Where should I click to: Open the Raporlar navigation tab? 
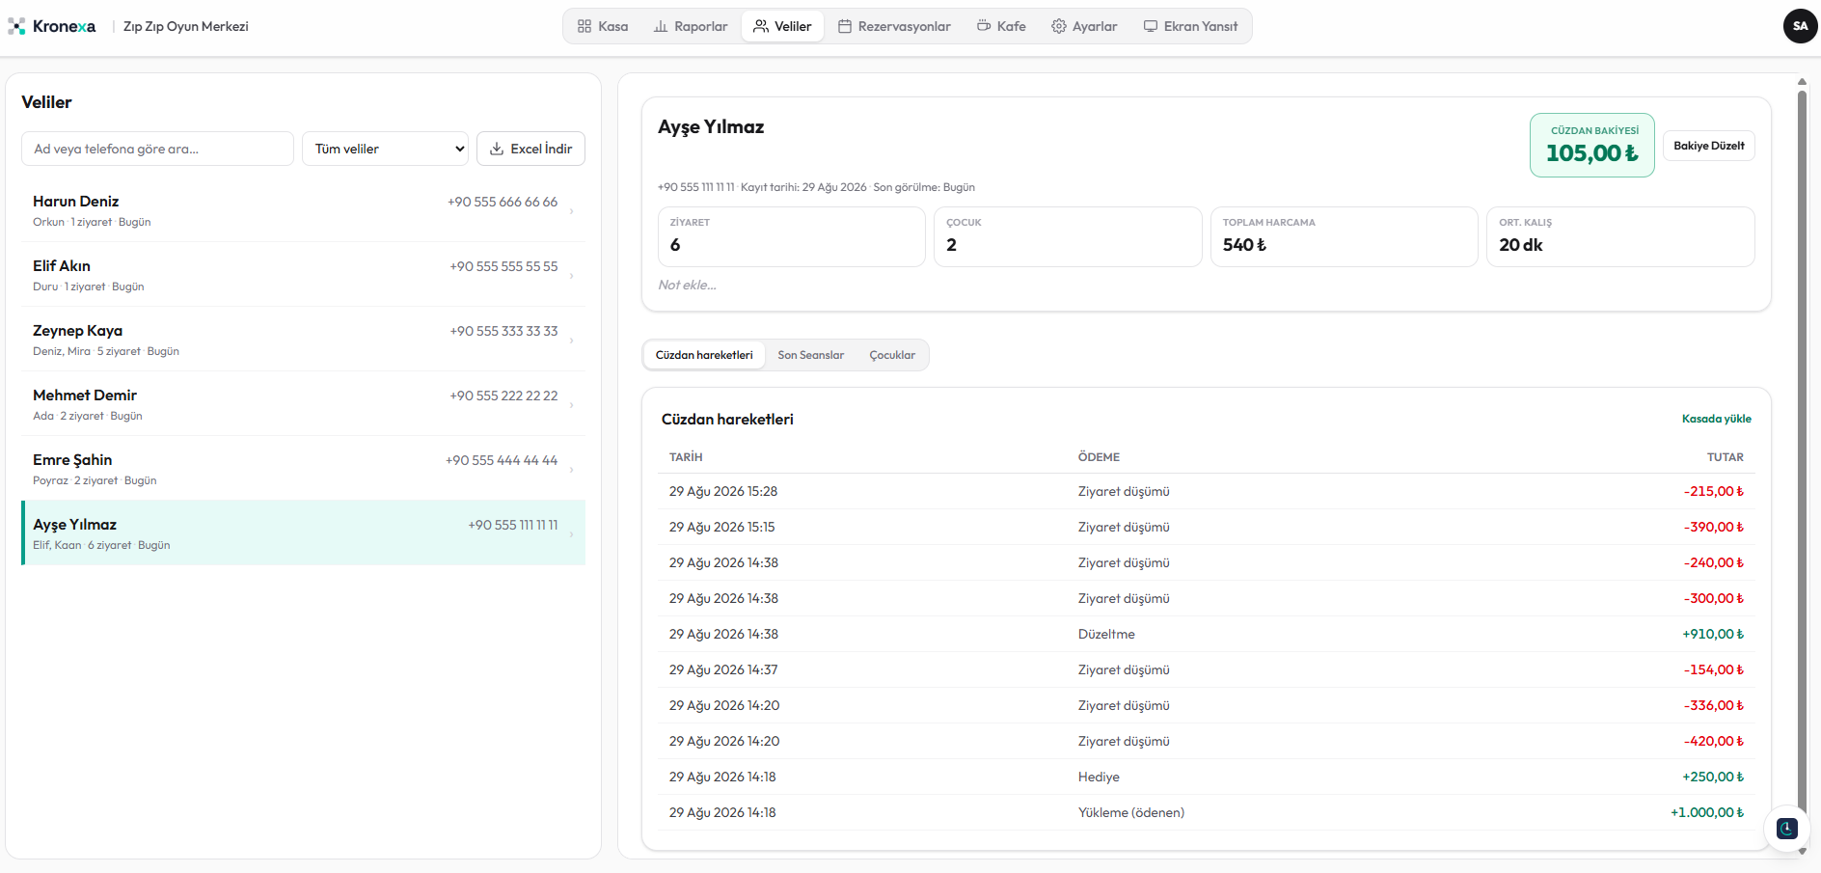tap(691, 26)
